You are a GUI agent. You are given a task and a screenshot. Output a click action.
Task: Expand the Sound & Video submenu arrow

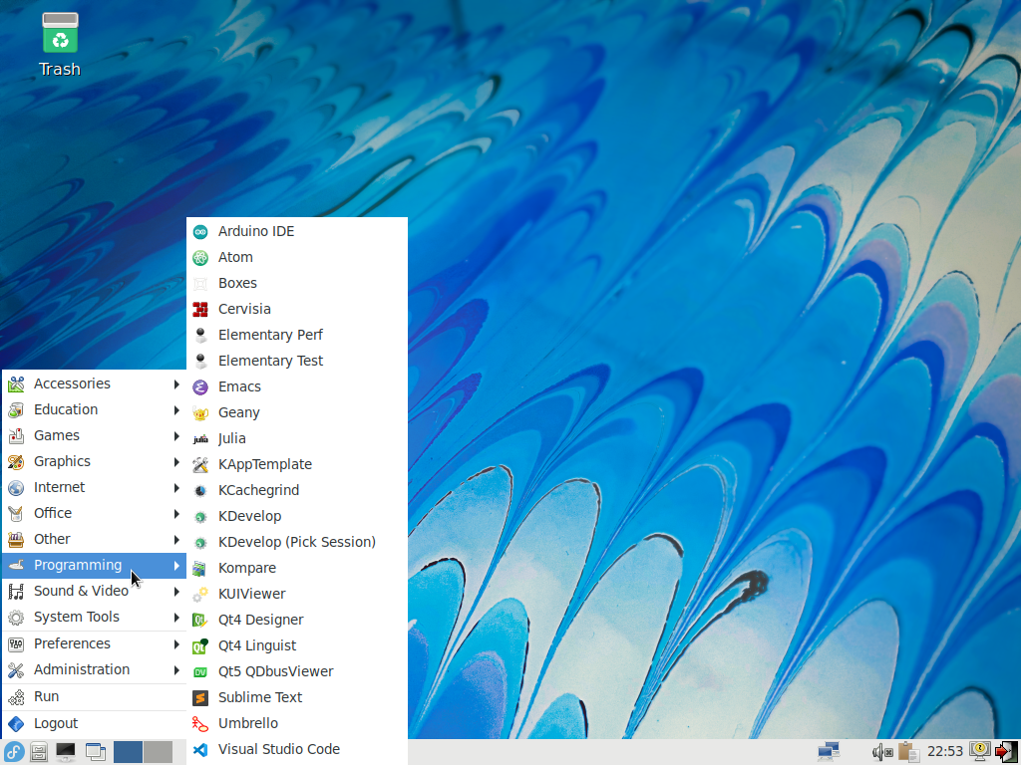[176, 592]
